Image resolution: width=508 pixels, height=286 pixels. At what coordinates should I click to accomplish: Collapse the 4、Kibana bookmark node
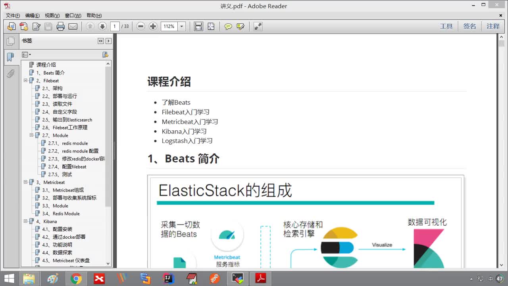pyautogui.click(x=25, y=221)
